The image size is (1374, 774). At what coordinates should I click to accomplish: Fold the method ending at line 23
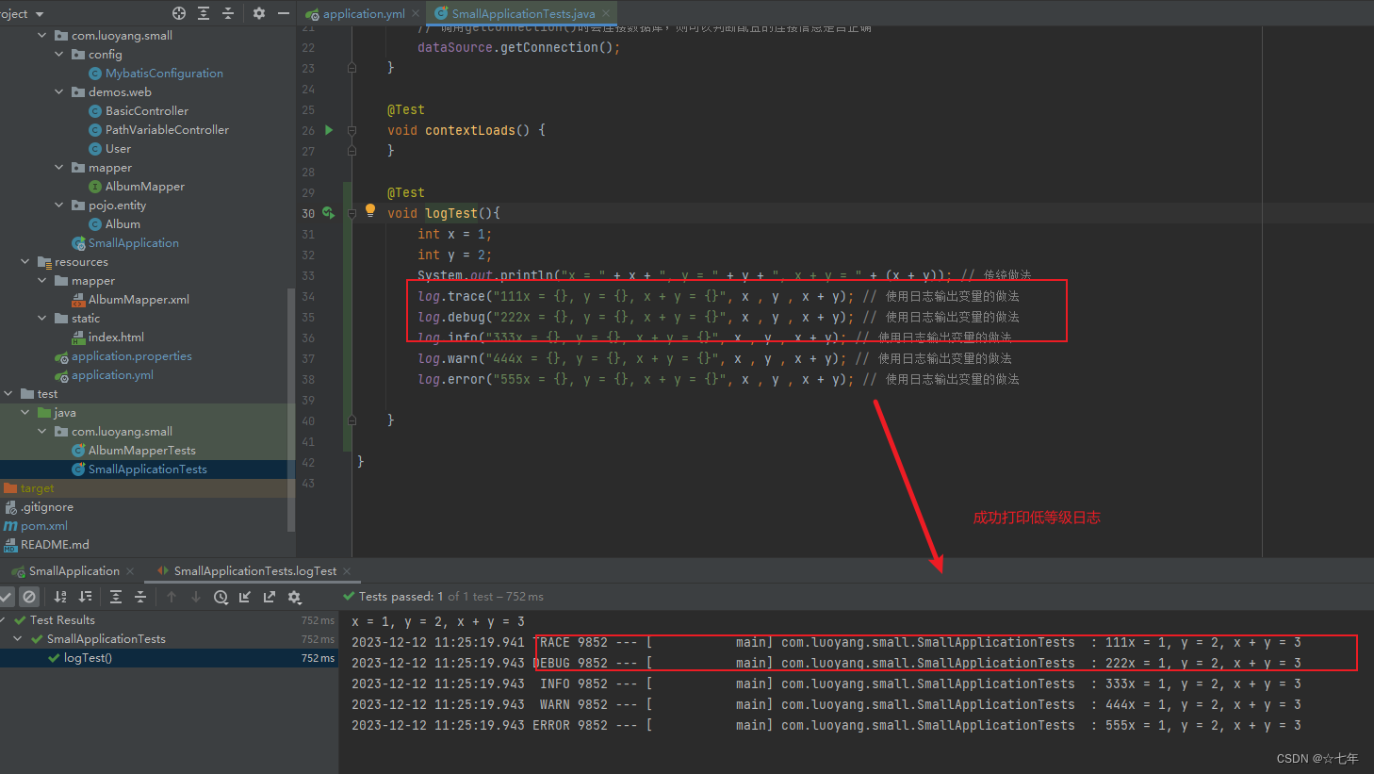[x=352, y=68]
